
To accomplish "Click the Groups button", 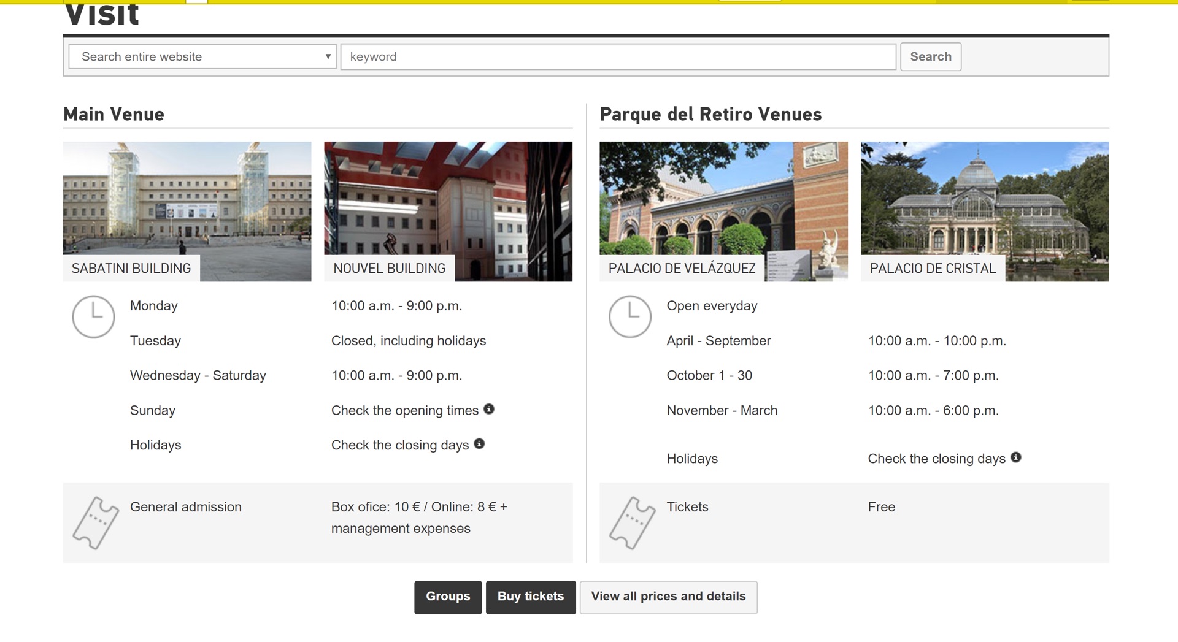I will pyautogui.click(x=448, y=597).
